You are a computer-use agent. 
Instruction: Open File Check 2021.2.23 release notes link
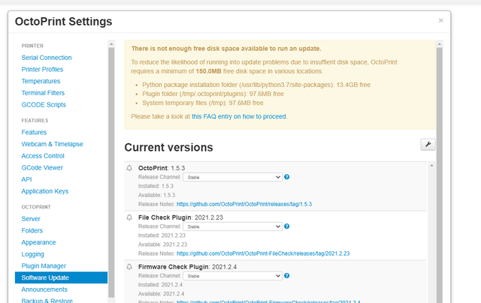[x=263, y=253]
